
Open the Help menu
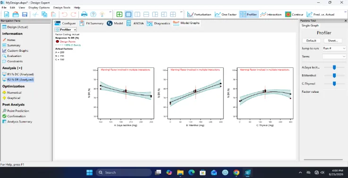pos(77,8)
